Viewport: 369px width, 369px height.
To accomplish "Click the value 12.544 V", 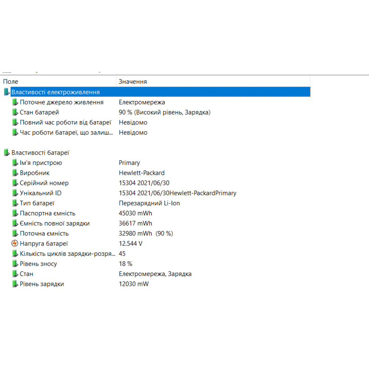I will coord(131,244).
